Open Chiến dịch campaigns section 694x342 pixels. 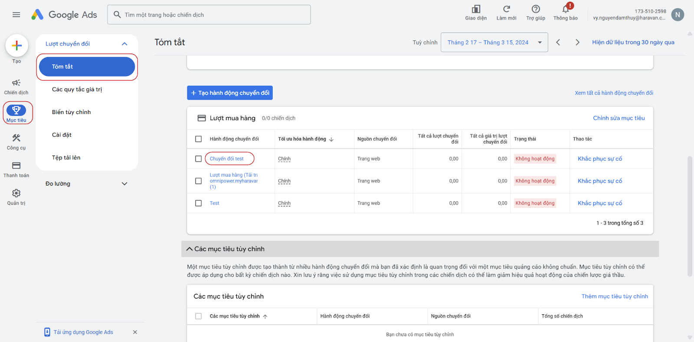pos(16,87)
